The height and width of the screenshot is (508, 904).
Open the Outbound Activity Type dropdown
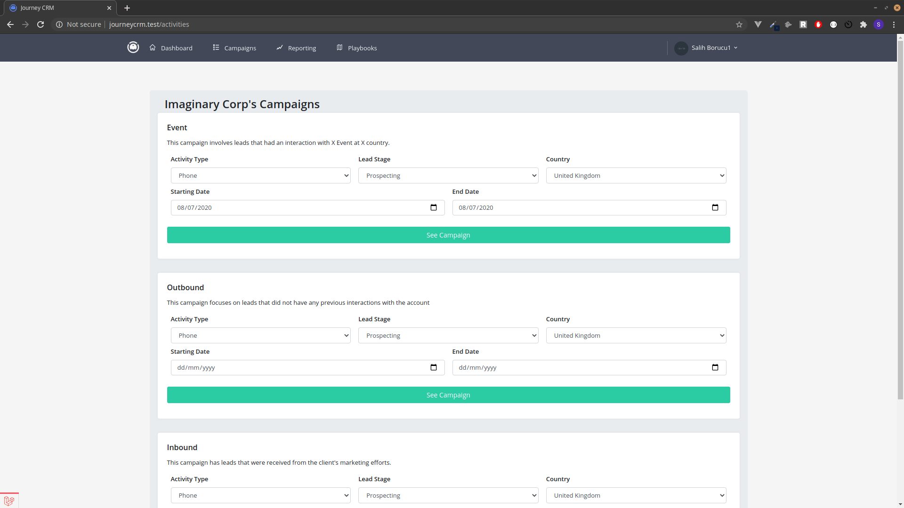click(x=261, y=335)
